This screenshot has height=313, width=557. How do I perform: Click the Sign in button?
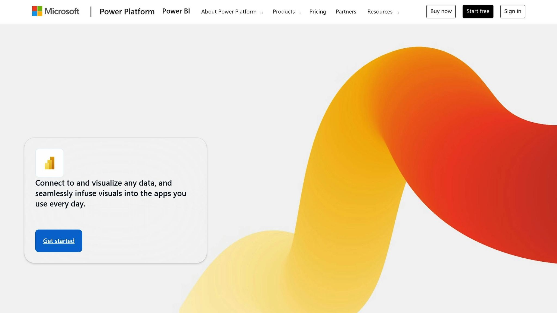(512, 11)
